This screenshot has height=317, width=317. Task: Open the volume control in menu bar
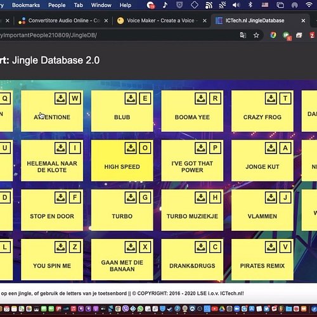pyautogui.click(x=236, y=5)
